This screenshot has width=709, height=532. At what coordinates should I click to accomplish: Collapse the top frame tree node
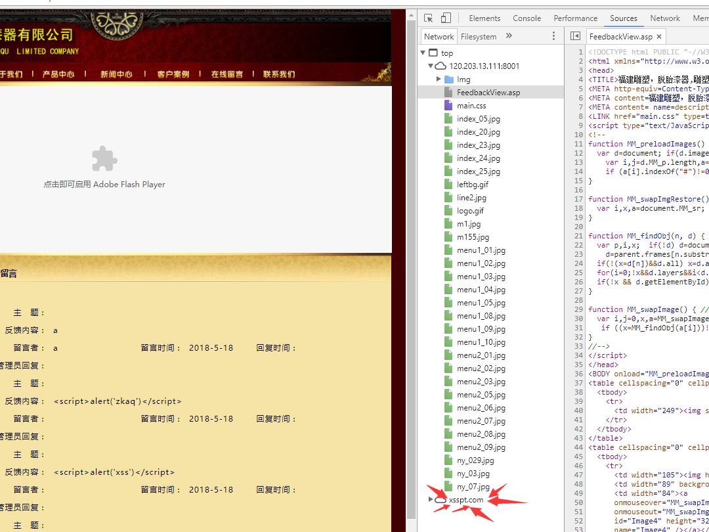point(423,53)
